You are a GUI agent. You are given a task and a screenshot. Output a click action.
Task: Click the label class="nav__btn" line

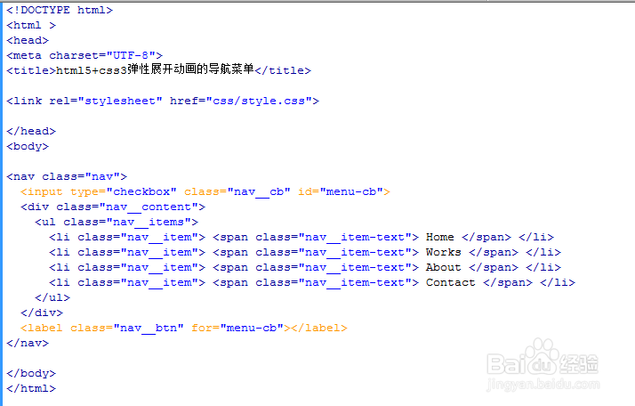pyautogui.click(x=184, y=328)
